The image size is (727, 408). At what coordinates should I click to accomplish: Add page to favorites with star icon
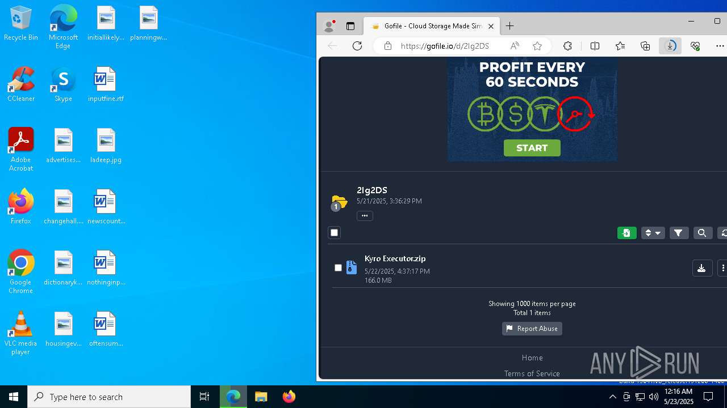tap(537, 46)
